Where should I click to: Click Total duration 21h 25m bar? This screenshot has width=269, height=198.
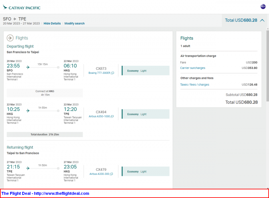(45, 134)
